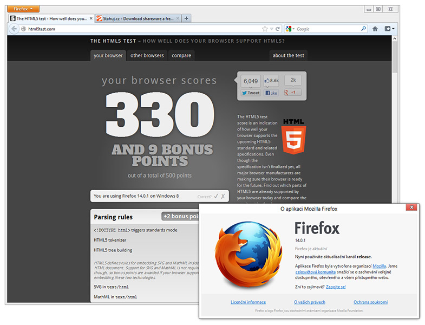The image size is (425, 325).
Task: Open the Mozilla link in About dialog
Action: [x=379, y=266]
